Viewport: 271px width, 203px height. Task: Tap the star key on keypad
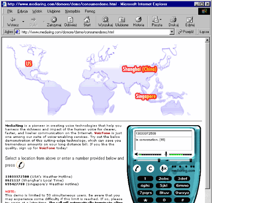145,200
